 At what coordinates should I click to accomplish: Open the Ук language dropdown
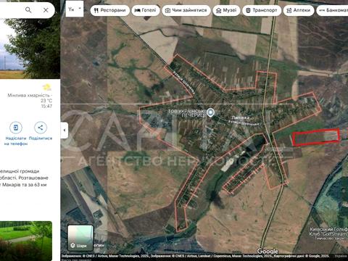click(75, 9)
